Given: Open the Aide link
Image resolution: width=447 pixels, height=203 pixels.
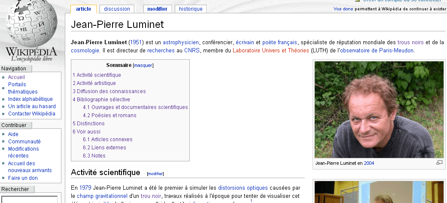Looking at the screenshot, I should coord(13,134).
